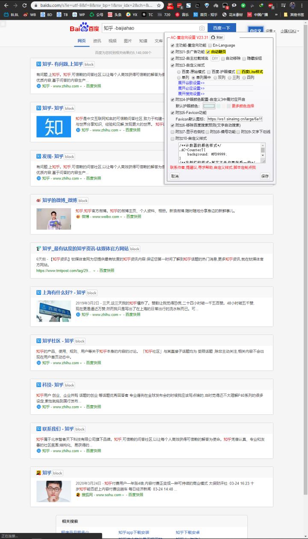Open the 其他书签 bookmarks folder

tap(294, 14)
